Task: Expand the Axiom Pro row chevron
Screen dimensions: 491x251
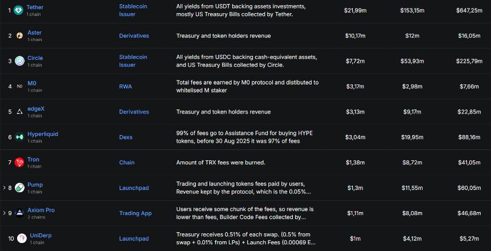Action: tap(4, 213)
